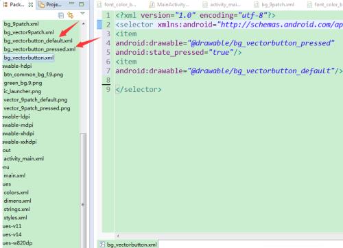This screenshot has height=248, width=343.
Task: Select bg_vectorbutton_default.xml file
Action: pyautogui.click(x=38, y=41)
